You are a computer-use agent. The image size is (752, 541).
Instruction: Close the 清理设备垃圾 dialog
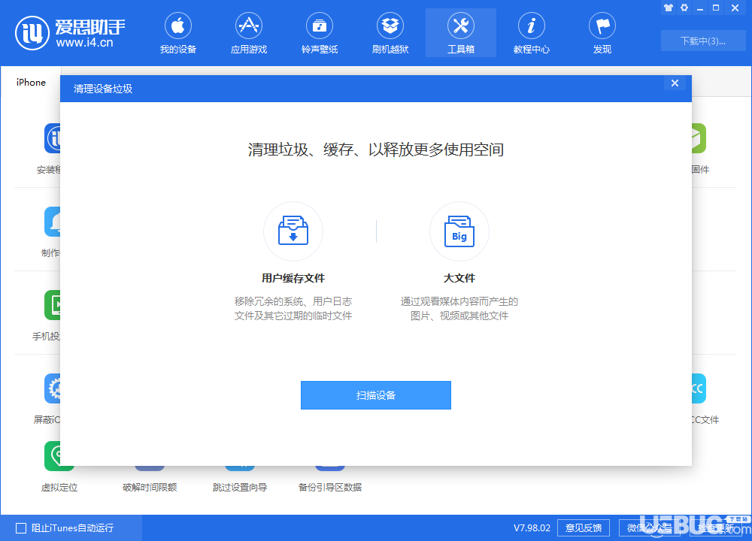(675, 83)
